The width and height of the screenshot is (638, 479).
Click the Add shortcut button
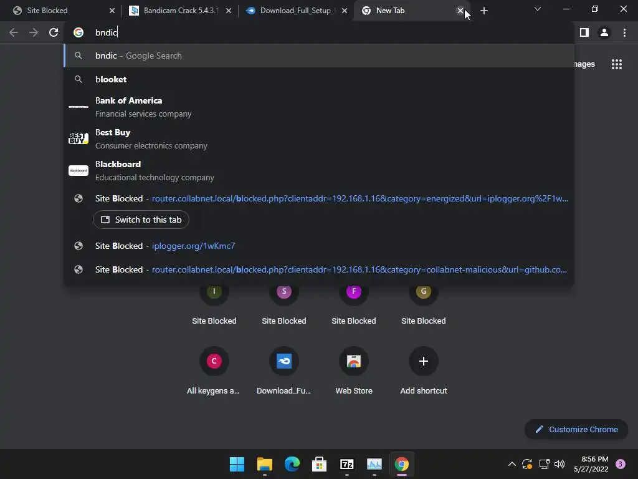click(x=424, y=370)
